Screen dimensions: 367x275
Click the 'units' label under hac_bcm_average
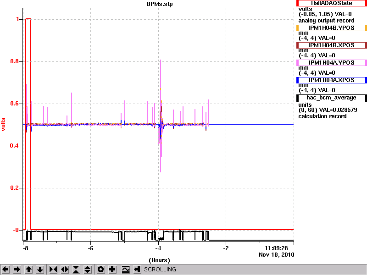305,105
